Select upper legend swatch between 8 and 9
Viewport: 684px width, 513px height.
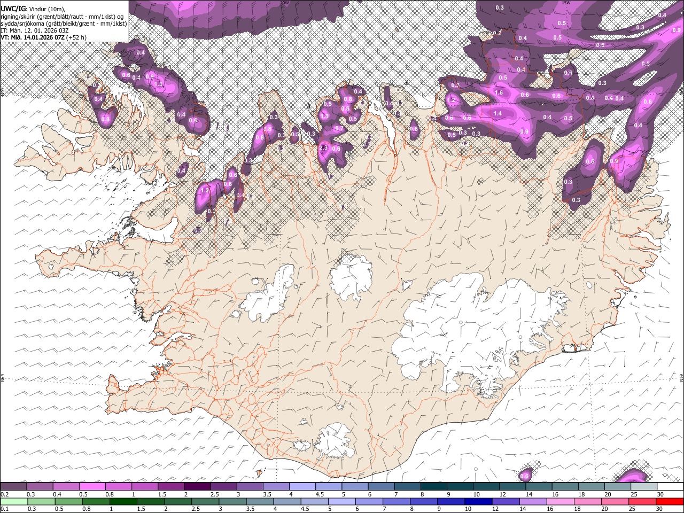(x=434, y=486)
